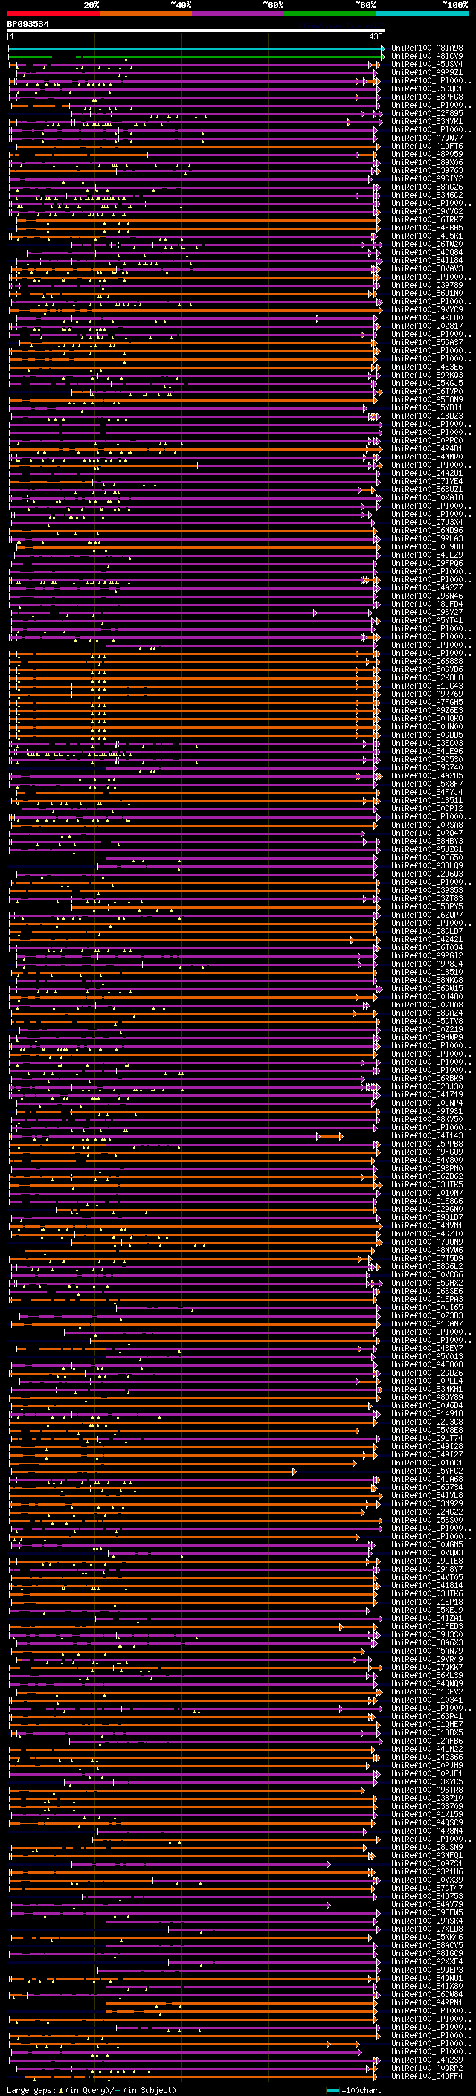Select hit label UniRef100_A8P059
476x2096 pixels.
pyautogui.click(x=427, y=154)
